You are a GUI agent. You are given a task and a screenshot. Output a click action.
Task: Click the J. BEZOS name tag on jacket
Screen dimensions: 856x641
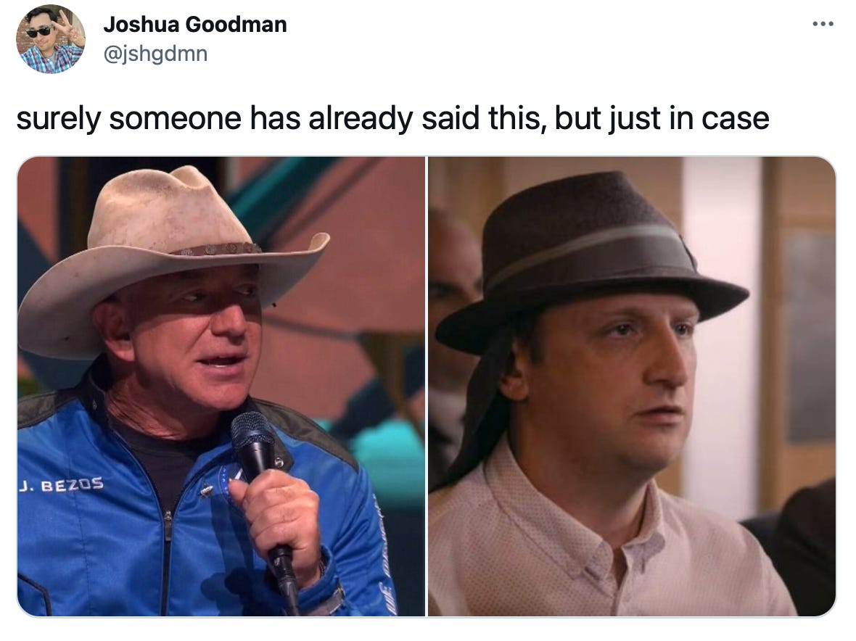61,484
